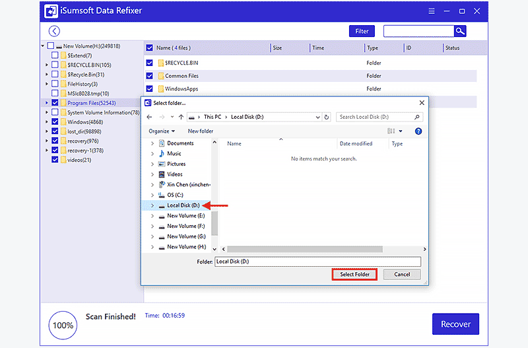The width and height of the screenshot is (528, 348).
Task: Check the FileHistory(3) checkbox
Action: point(55,84)
